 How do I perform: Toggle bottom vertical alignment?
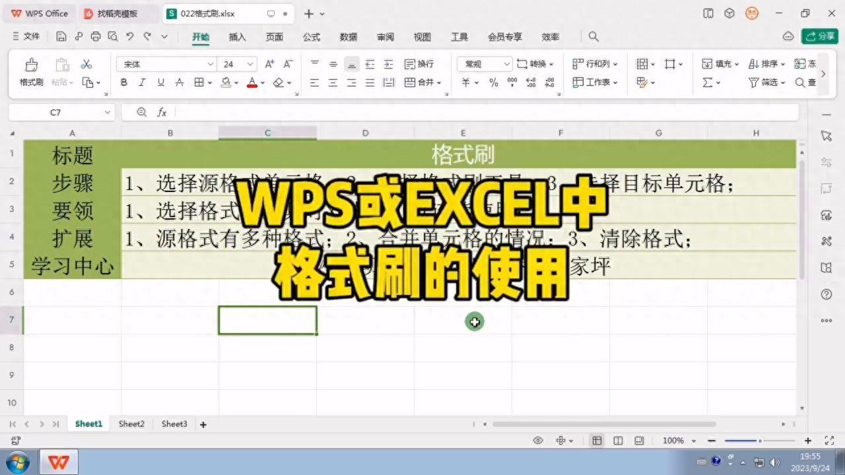coord(352,64)
